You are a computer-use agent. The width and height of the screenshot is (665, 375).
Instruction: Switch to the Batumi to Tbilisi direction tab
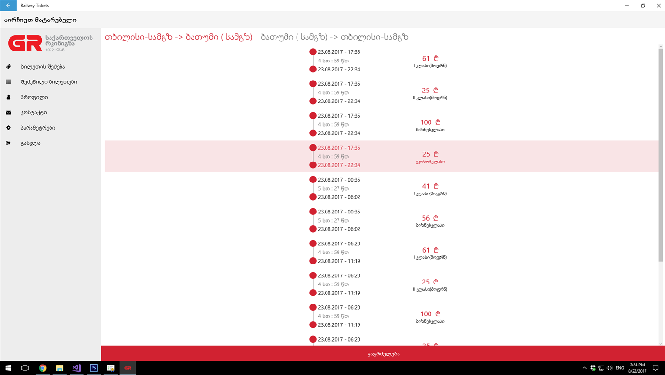(x=334, y=36)
